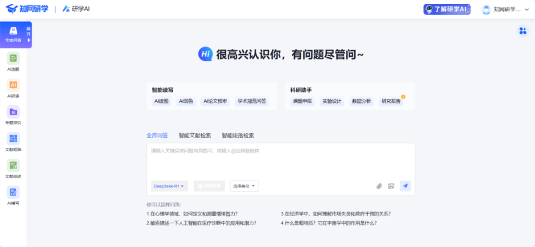Image resolution: width=535 pixels, height=247 pixels.
Task: Click the paperclip attach file icon
Action: 379,186
